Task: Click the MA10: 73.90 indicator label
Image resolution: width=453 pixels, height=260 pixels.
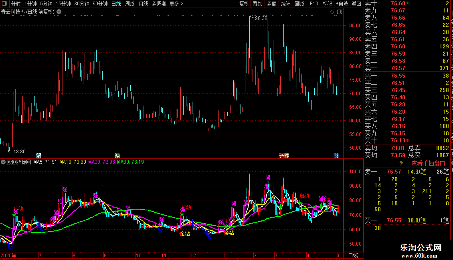Action: click(x=73, y=162)
